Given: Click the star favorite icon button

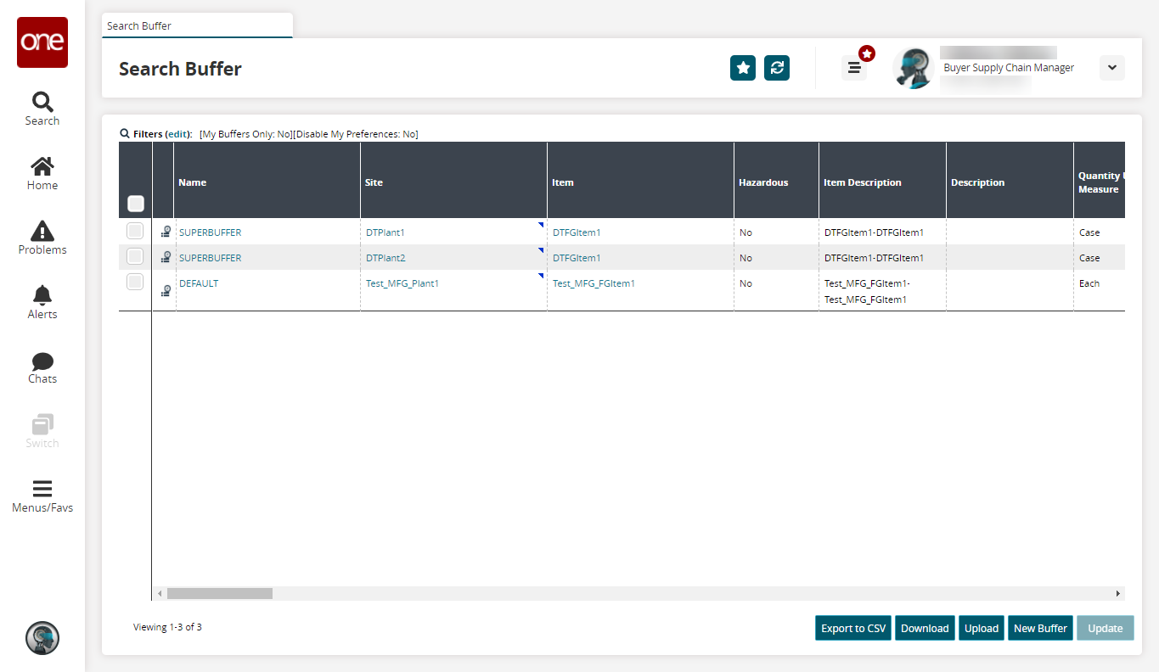Looking at the screenshot, I should [x=743, y=68].
